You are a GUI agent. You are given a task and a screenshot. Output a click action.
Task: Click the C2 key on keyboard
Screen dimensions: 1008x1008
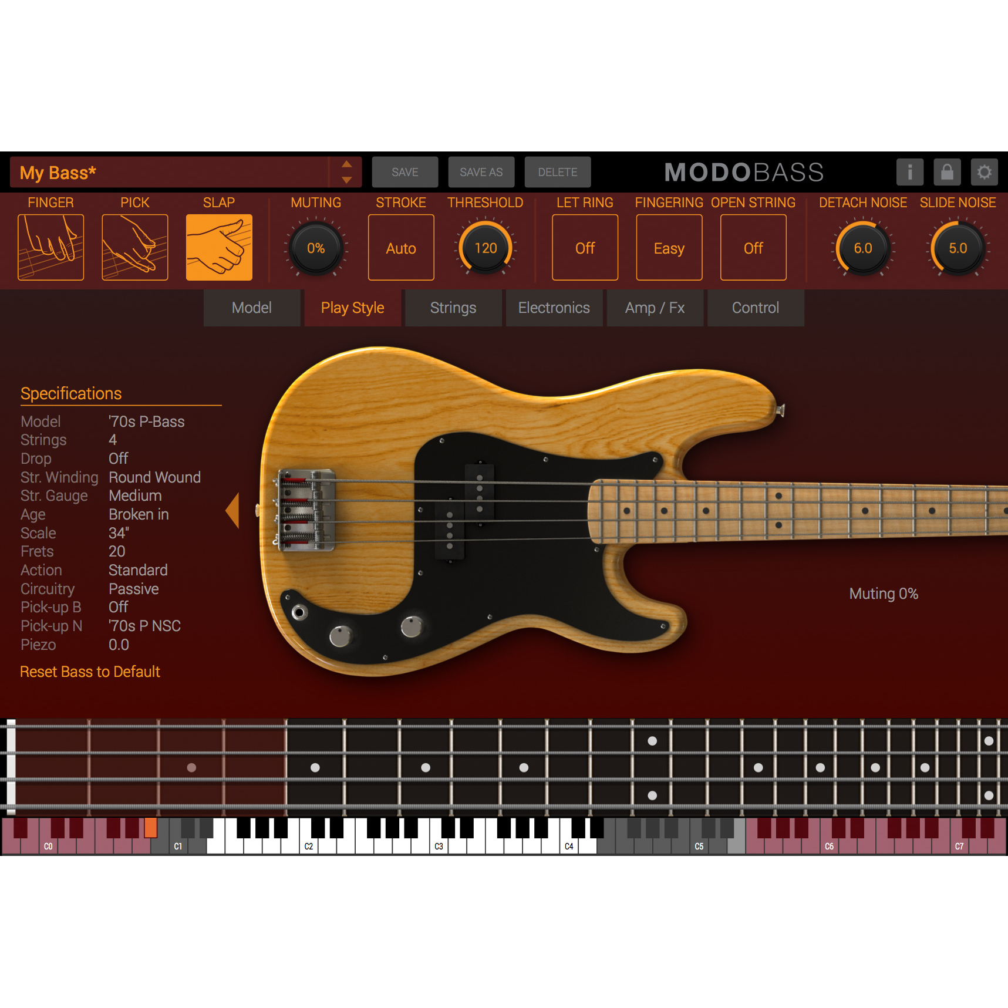tap(309, 845)
